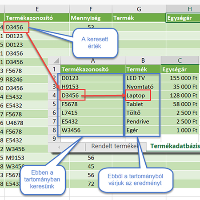The image size is (200, 200).
Task: Select column header E
Action: click(37, 9)
